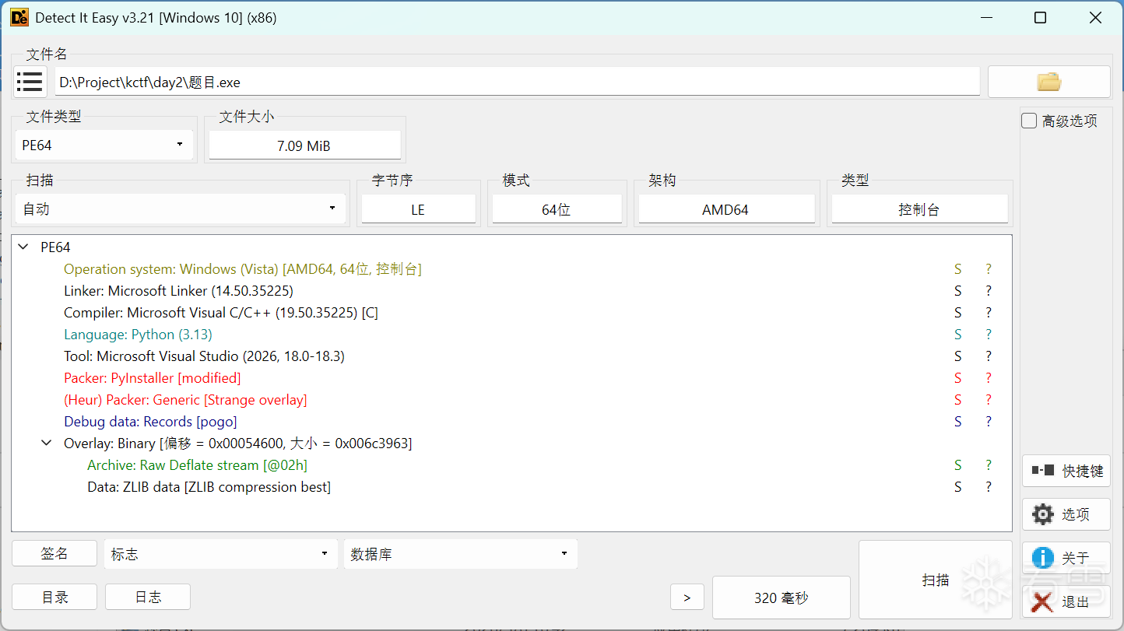Click the S link on the Linker row
The height and width of the screenshot is (631, 1124).
pos(957,291)
